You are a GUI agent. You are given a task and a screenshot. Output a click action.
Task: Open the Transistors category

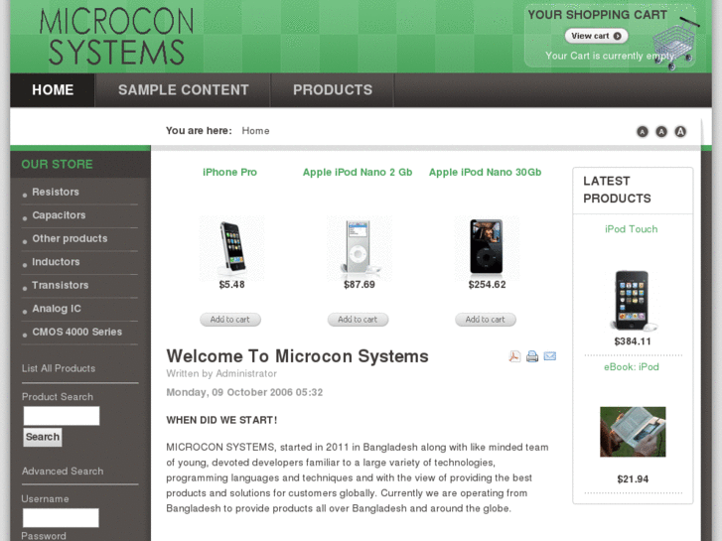click(60, 285)
